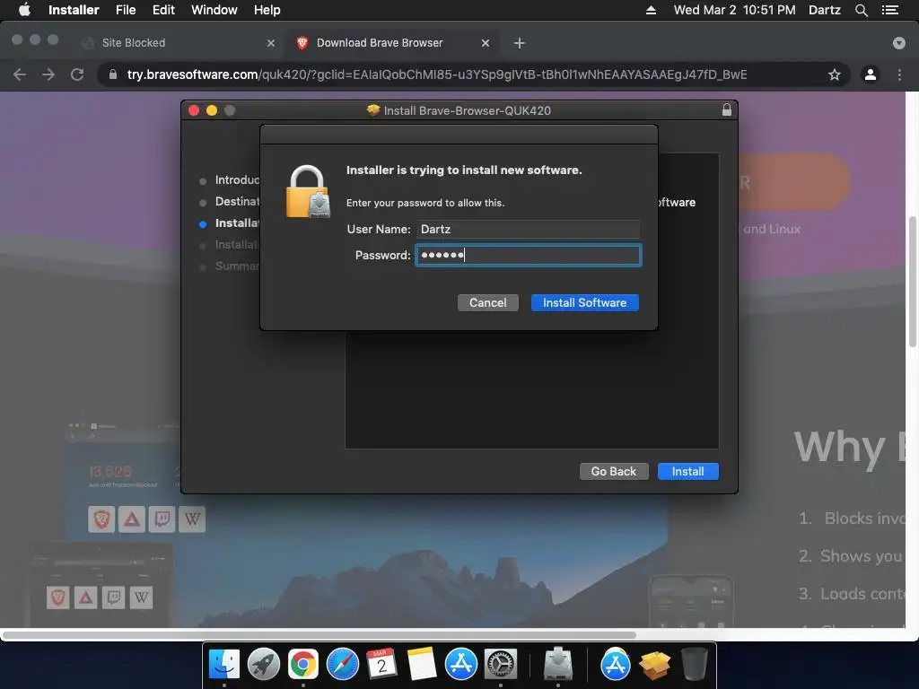
Task: Cancel the password prompt dialog
Action: [487, 303]
